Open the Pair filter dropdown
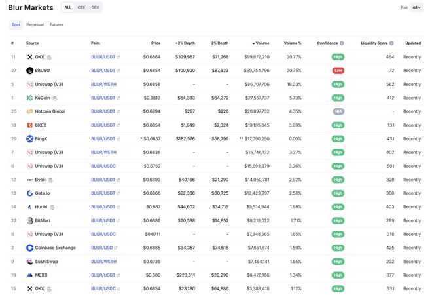This screenshot has height=295, width=432. coord(416,7)
